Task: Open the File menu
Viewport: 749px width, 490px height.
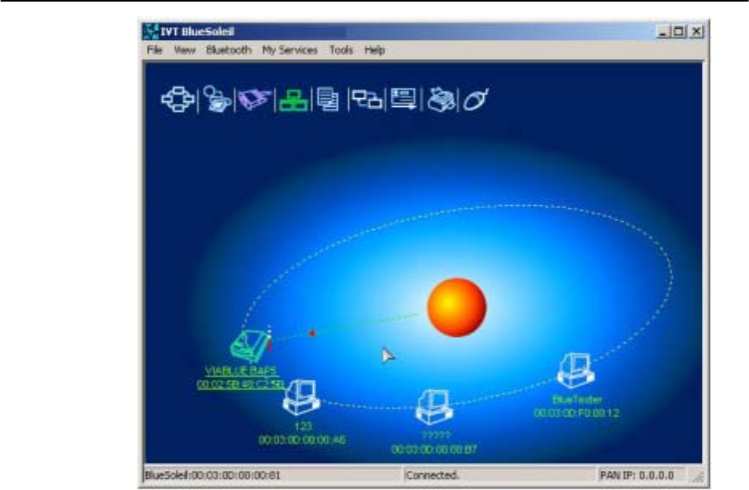Action: point(154,49)
